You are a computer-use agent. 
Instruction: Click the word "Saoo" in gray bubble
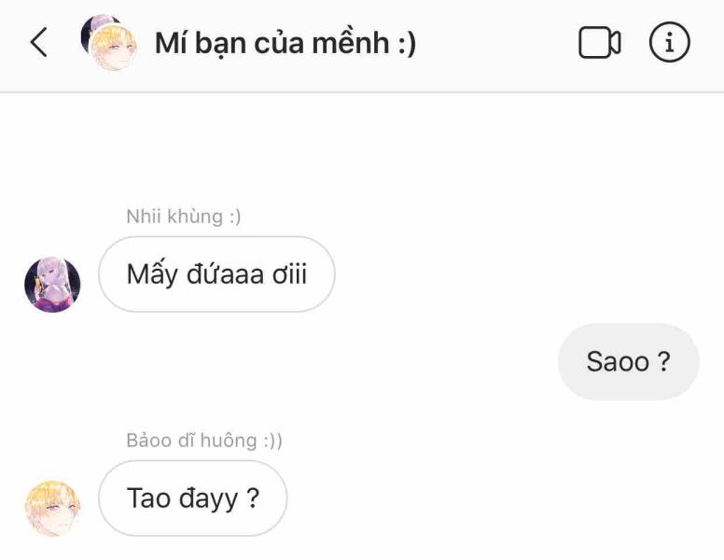pos(618,361)
